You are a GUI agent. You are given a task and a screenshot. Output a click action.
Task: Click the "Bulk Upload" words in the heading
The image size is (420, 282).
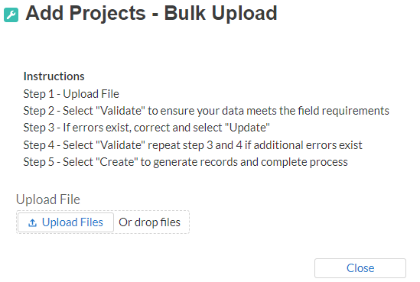click(220, 13)
